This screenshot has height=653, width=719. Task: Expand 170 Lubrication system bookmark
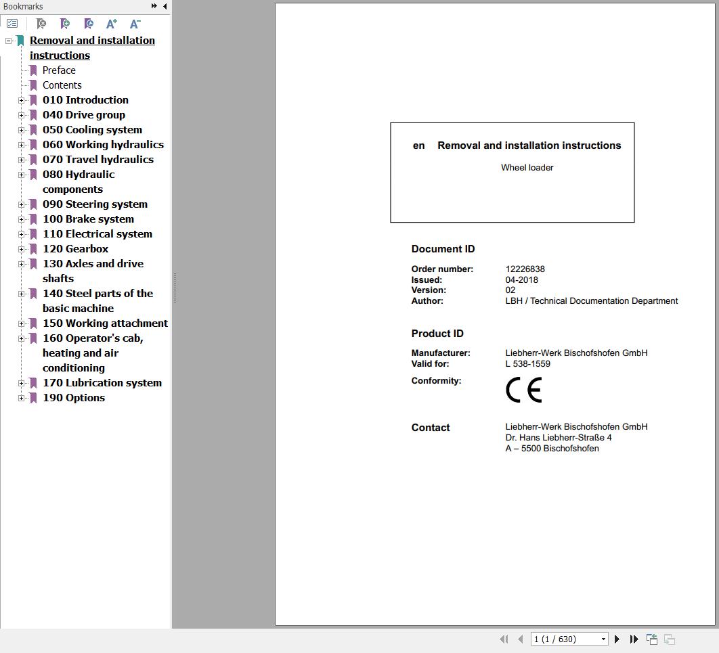point(21,383)
